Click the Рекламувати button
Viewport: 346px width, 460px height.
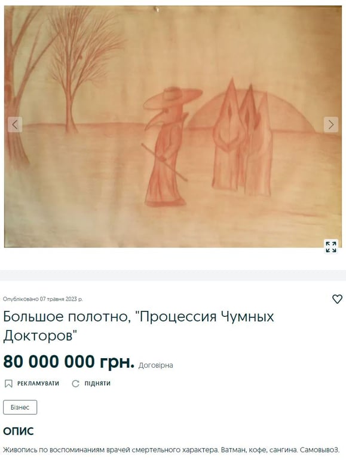(x=32, y=383)
